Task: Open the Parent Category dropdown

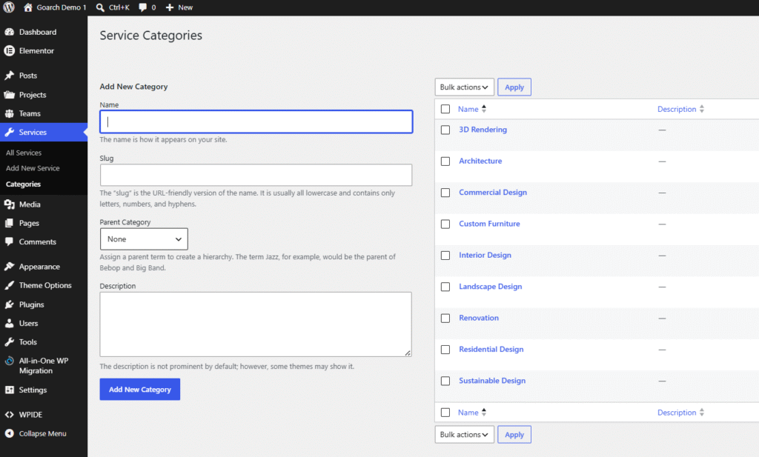Action: (144, 239)
